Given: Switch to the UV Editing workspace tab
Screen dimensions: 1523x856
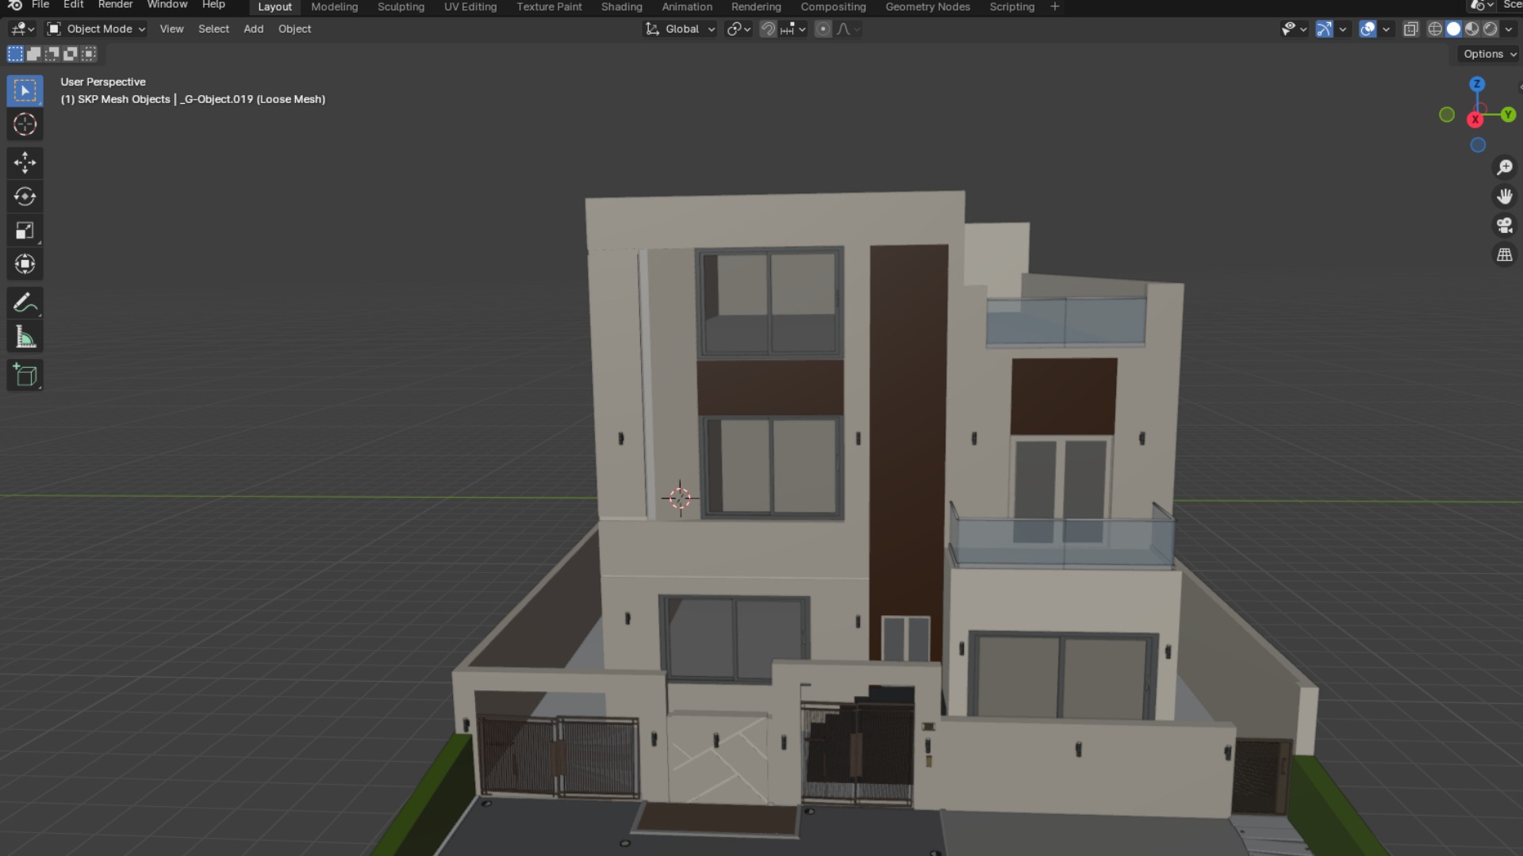Looking at the screenshot, I should 470,6.
